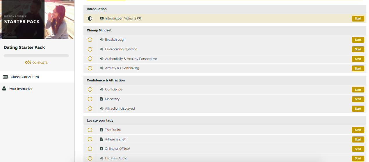The height and width of the screenshot is (162, 369).
Task: Start the Introduction Video lesson
Action: pyautogui.click(x=358, y=19)
